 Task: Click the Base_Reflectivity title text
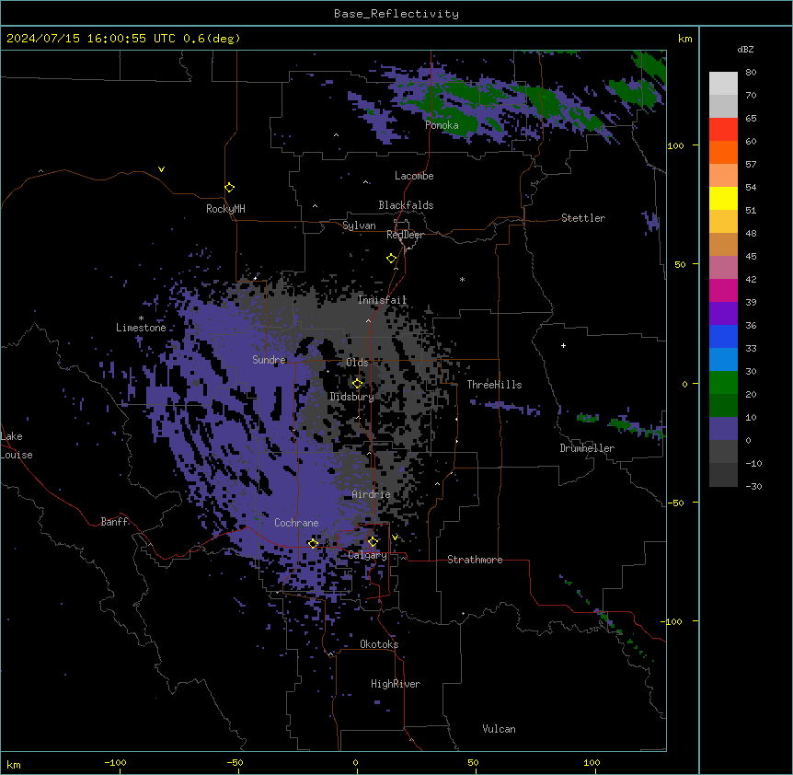396,14
